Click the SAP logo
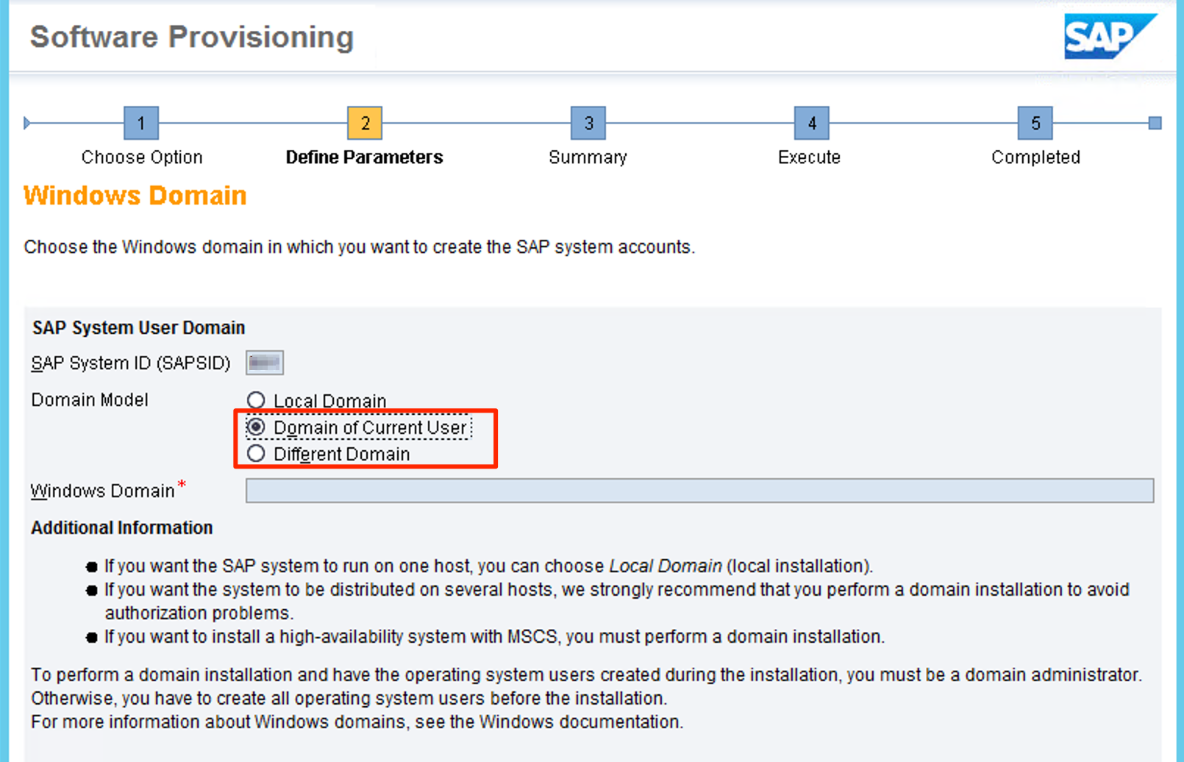 click(1109, 37)
